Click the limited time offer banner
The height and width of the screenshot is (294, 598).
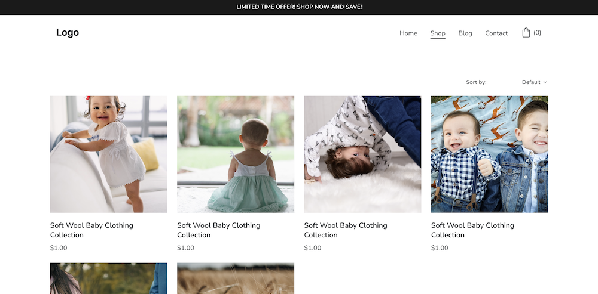click(299, 7)
